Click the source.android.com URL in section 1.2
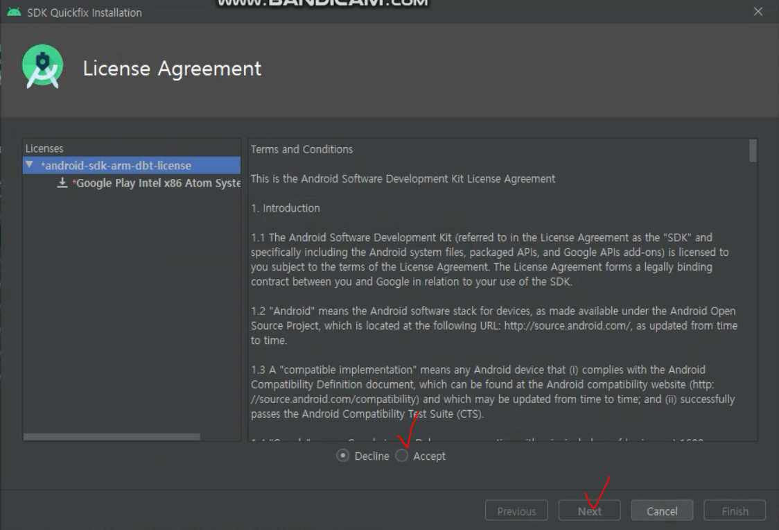Viewport: 779px width, 530px height. click(568, 325)
